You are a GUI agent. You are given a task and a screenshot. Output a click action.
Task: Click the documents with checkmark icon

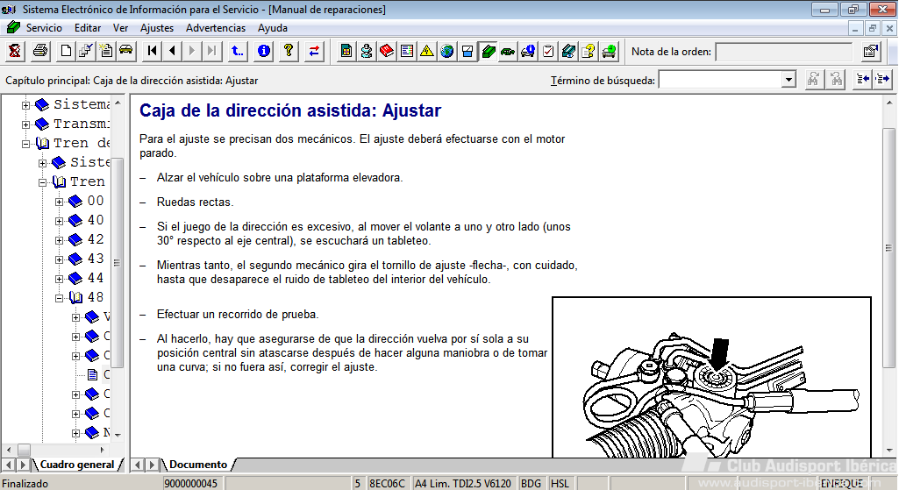click(86, 52)
